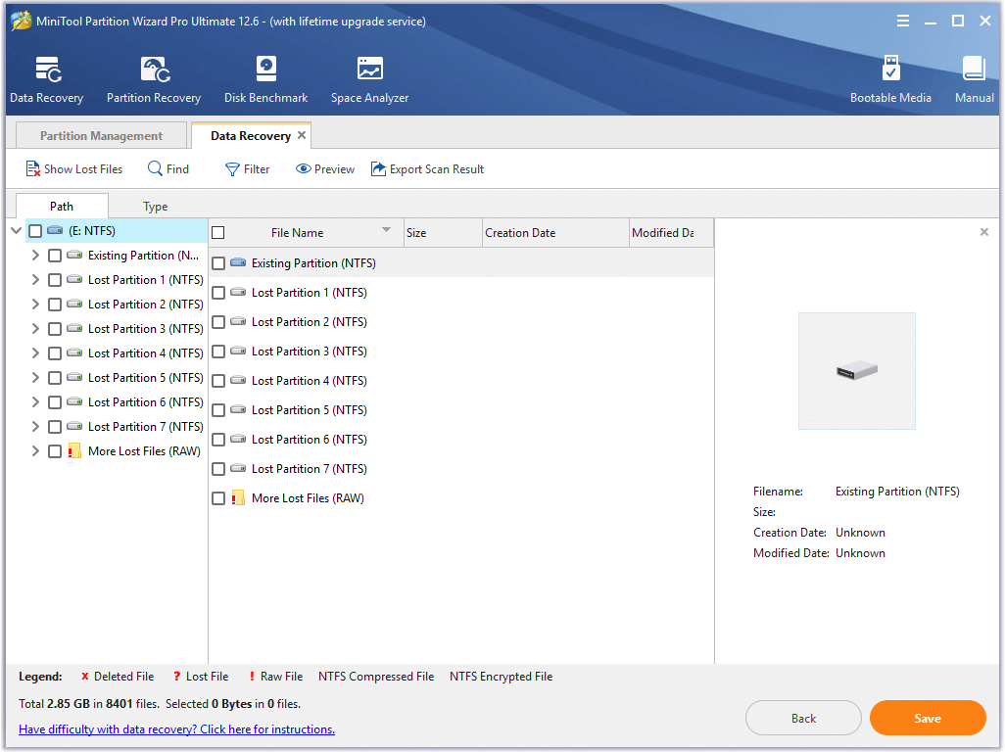Expand Lost Partition 5 node in tree
The height and width of the screenshot is (752, 1005).
(35, 377)
